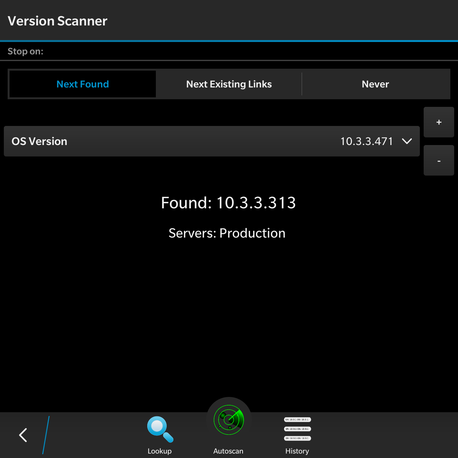Increment the OS version with plus button
Viewport: 458px width, 458px height.
tap(439, 122)
